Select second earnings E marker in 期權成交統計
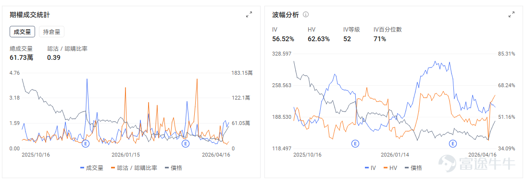525x181 pixels. [185, 144]
